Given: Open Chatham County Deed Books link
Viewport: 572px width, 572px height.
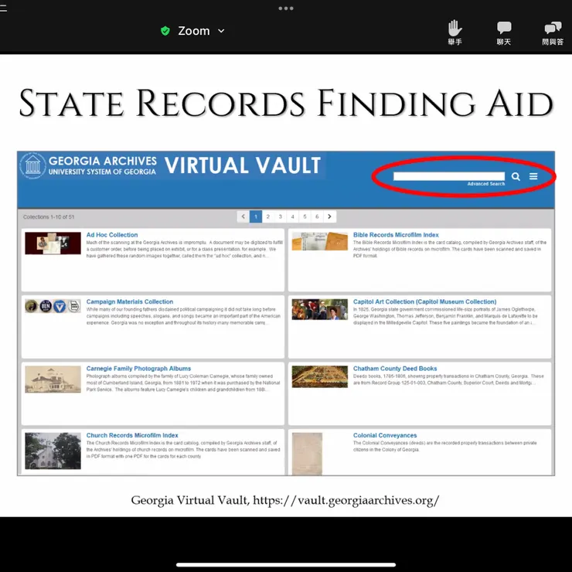Looking at the screenshot, I should (x=395, y=369).
